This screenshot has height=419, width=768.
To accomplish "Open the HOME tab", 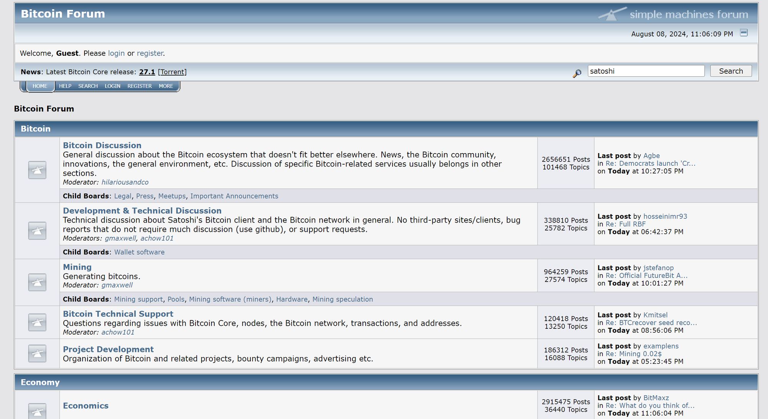I will click(x=40, y=86).
